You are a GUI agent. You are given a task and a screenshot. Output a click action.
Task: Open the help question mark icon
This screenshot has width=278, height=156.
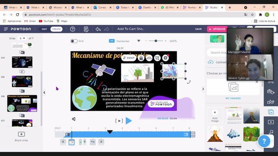[x=73, y=29]
